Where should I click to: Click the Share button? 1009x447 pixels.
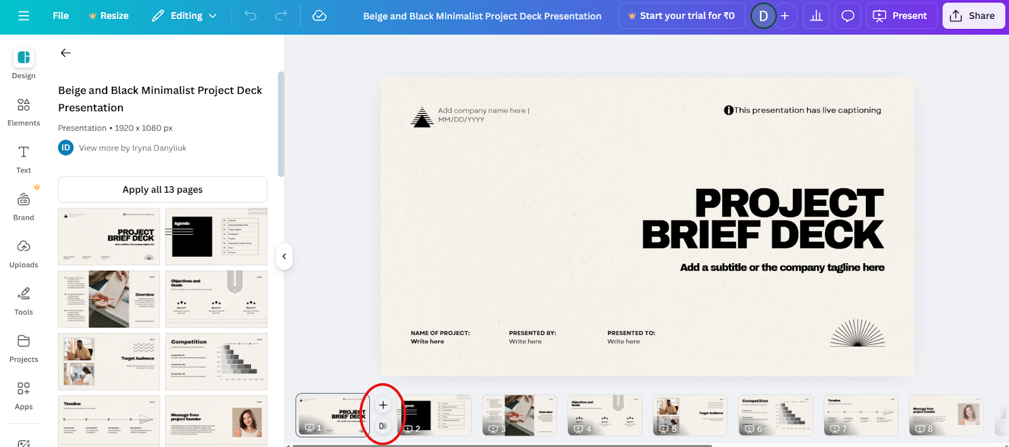[x=974, y=16]
